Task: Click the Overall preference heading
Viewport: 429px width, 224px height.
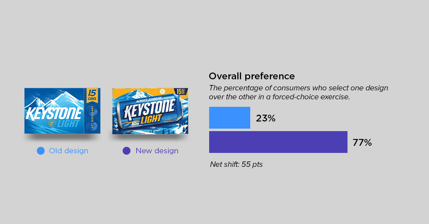Action: [x=252, y=76]
